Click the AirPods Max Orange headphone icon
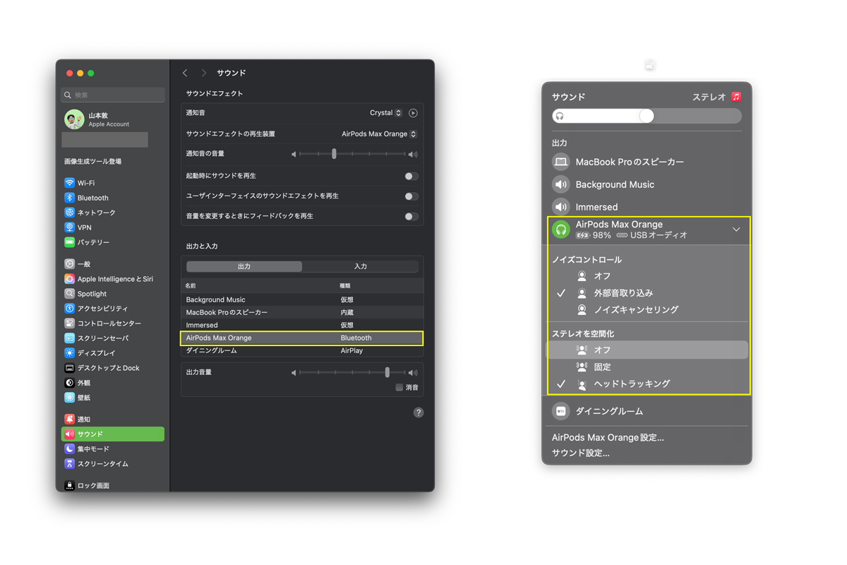The width and height of the screenshot is (847, 565). pyautogui.click(x=561, y=230)
